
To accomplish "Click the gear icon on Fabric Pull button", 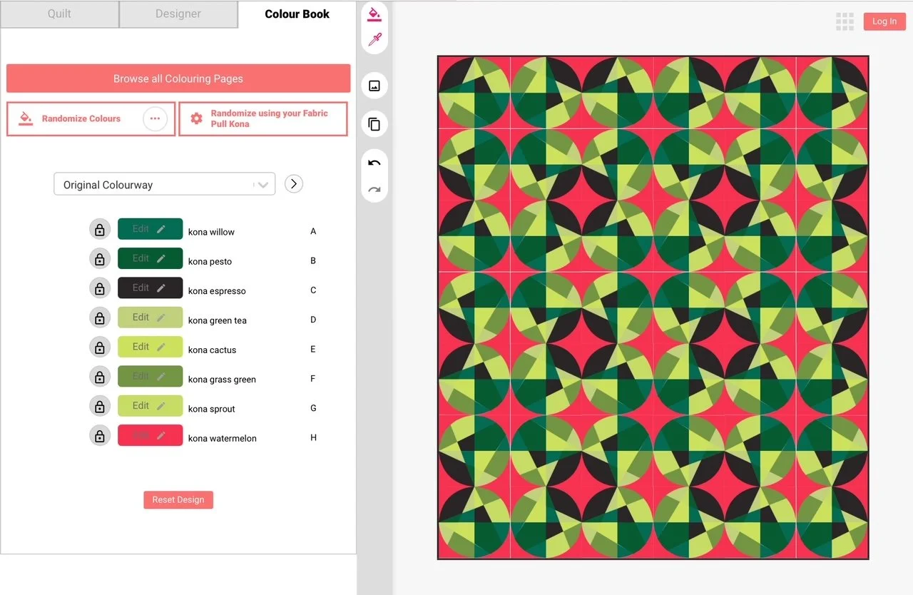I will pyautogui.click(x=196, y=118).
